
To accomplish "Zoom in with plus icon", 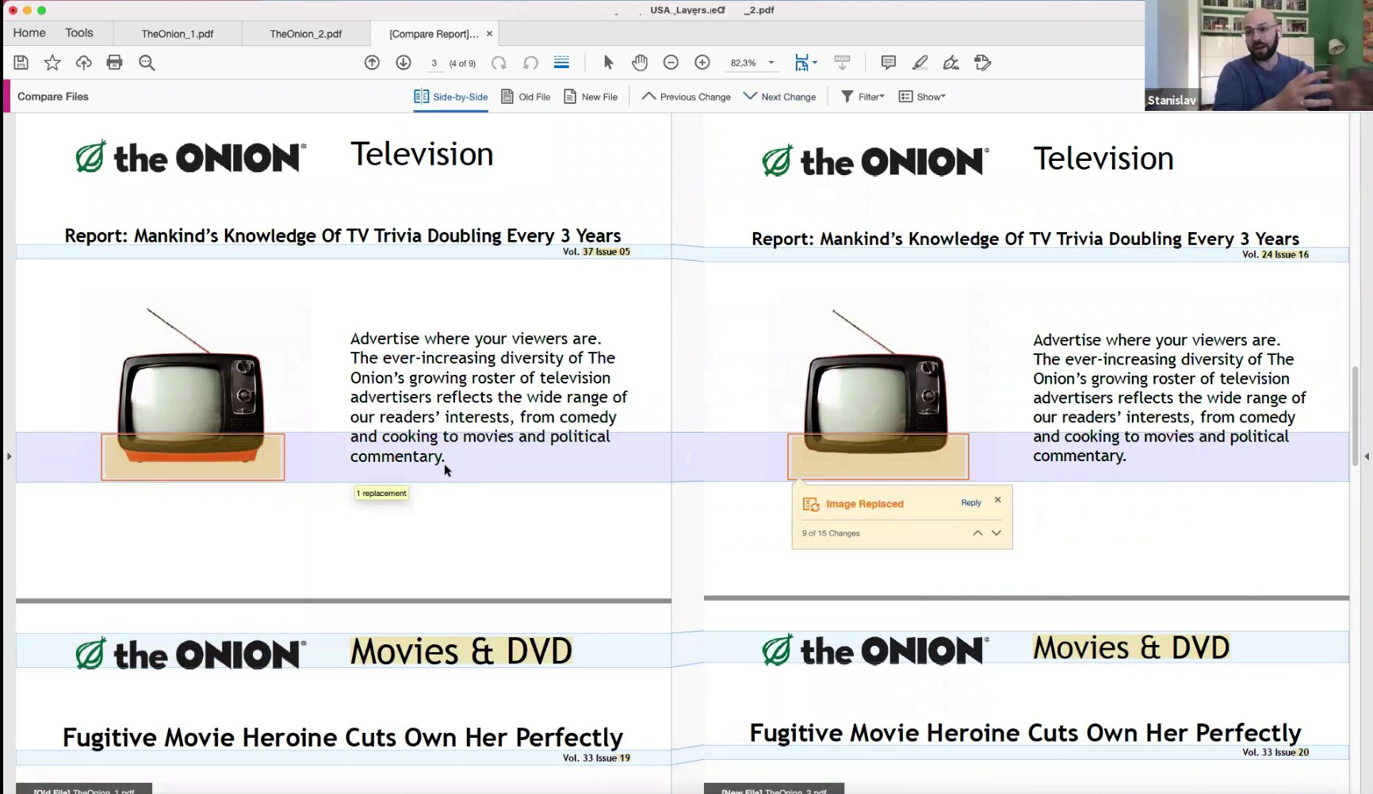I will point(702,63).
